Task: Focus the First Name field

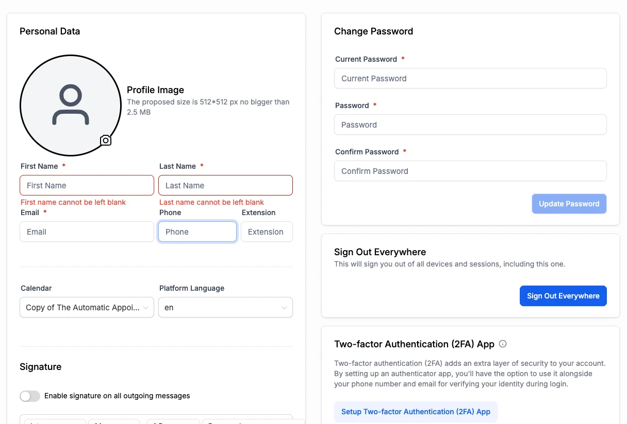Action: tap(87, 185)
